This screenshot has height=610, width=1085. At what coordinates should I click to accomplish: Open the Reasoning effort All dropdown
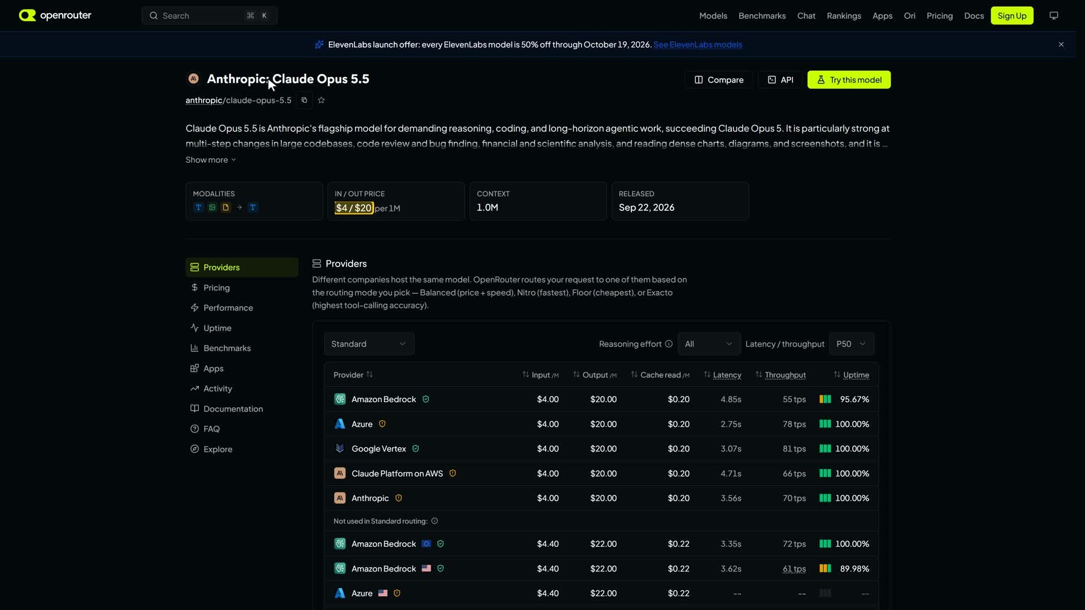[709, 344]
